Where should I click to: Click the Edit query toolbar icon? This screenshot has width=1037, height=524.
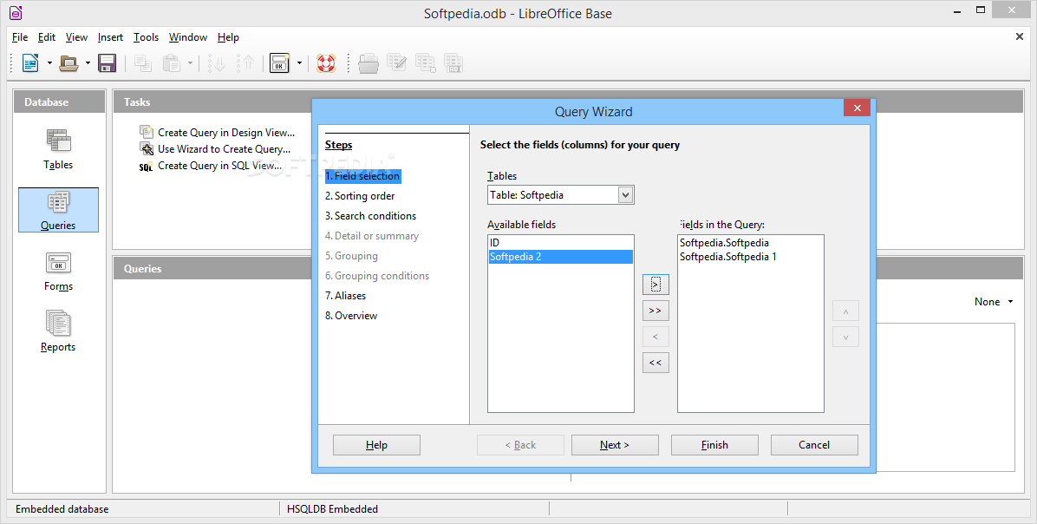tap(397, 63)
